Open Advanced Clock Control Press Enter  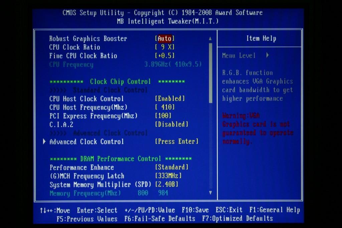point(177,142)
